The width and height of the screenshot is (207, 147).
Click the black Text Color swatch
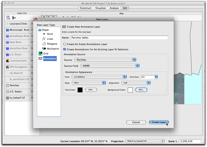[80, 90]
